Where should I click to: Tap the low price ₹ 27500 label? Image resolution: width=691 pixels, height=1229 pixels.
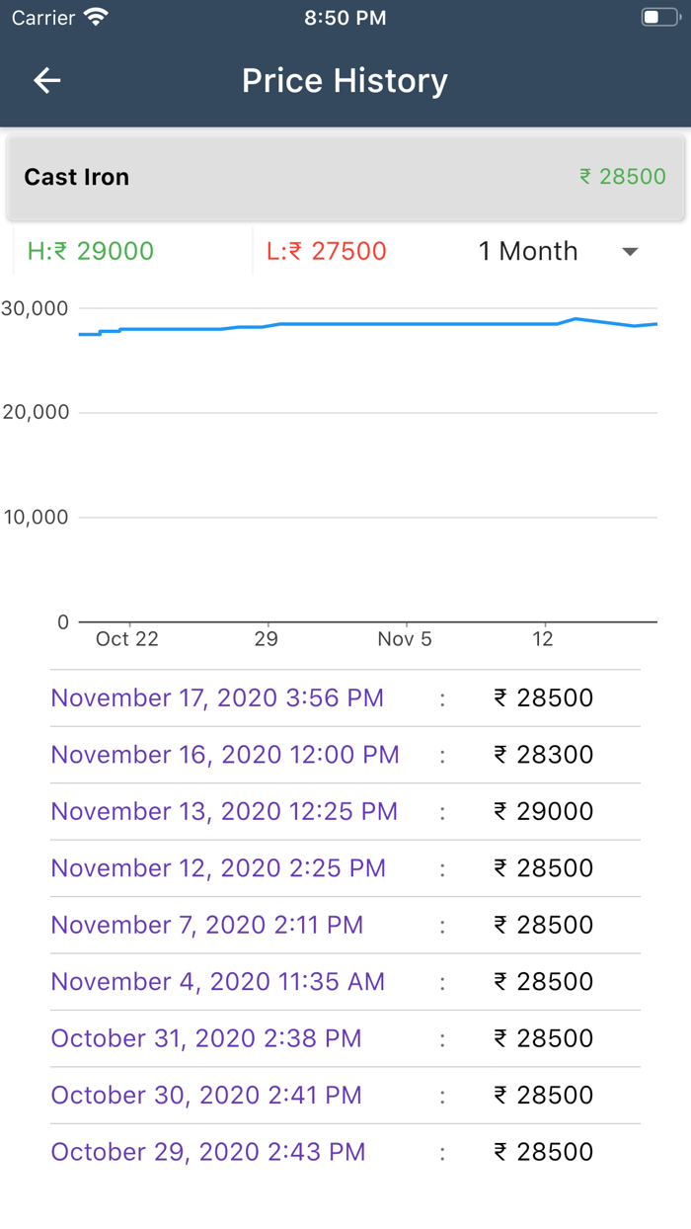click(x=327, y=251)
